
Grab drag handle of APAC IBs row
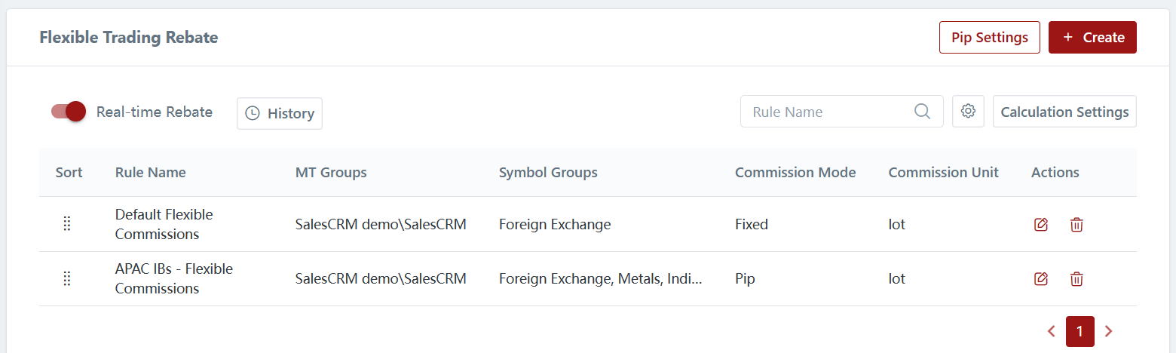pos(67,278)
